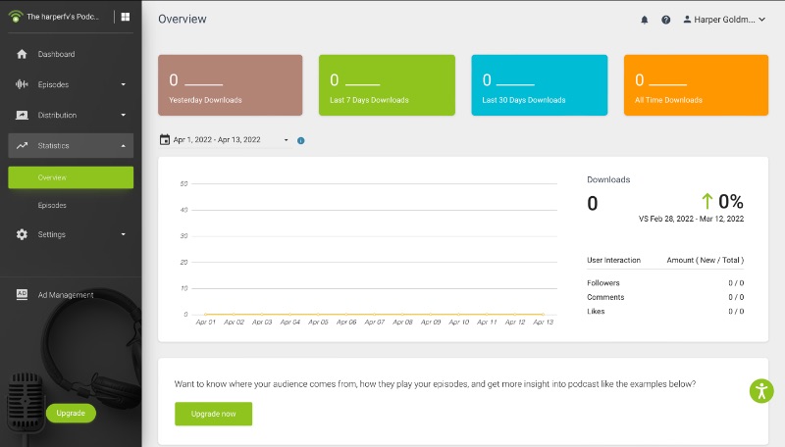The height and width of the screenshot is (447, 785).
Task: Click the Distribution share icon
Action: click(x=22, y=115)
